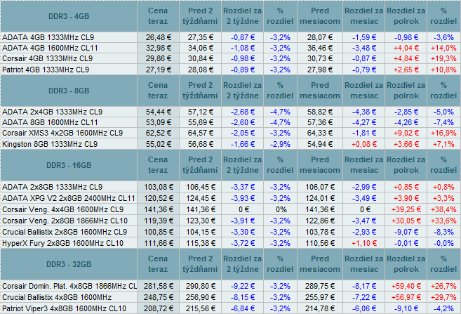This screenshot has height=314, width=461.
Task: Select the +16,9% percent difference cell
Action: point(443,133)
